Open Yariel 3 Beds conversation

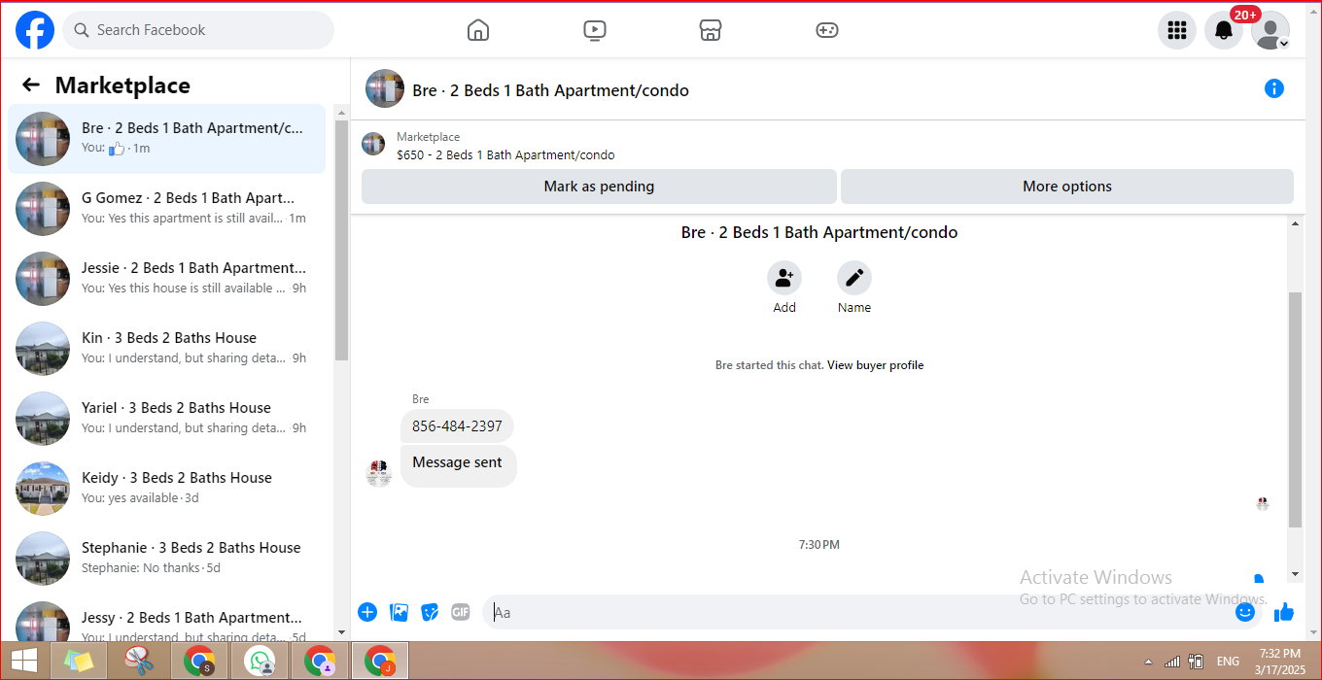coord(167,419)
